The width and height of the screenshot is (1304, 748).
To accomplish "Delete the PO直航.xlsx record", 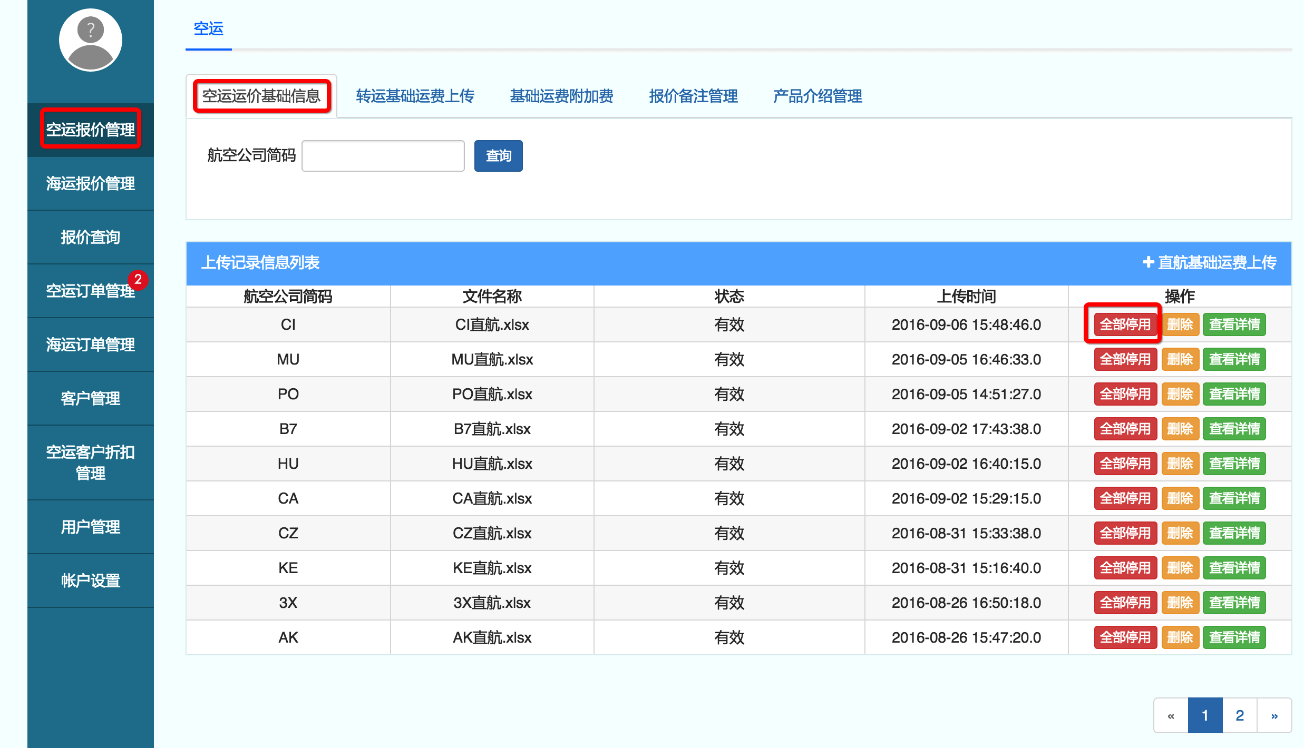I will 1180,394.
